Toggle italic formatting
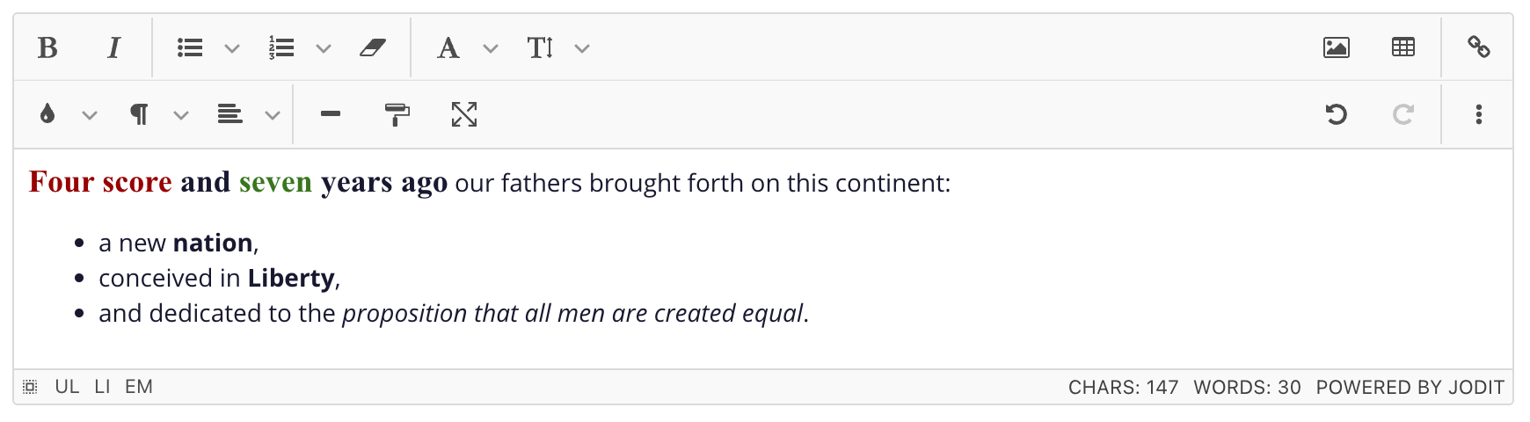The width and height of the screenshot is (1530, 422). point(113,47)
